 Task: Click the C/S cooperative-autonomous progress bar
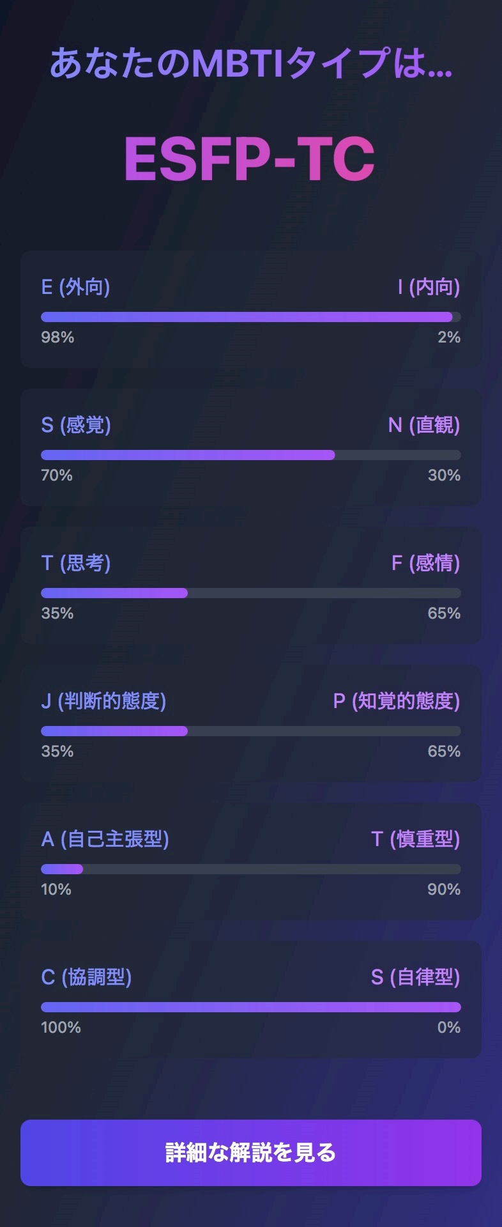(250, 1007)
